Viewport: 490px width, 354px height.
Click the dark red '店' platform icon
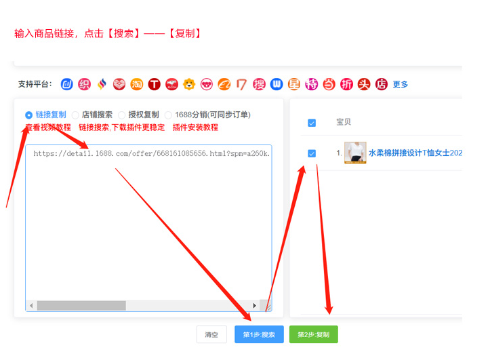[x=382, y=84]
